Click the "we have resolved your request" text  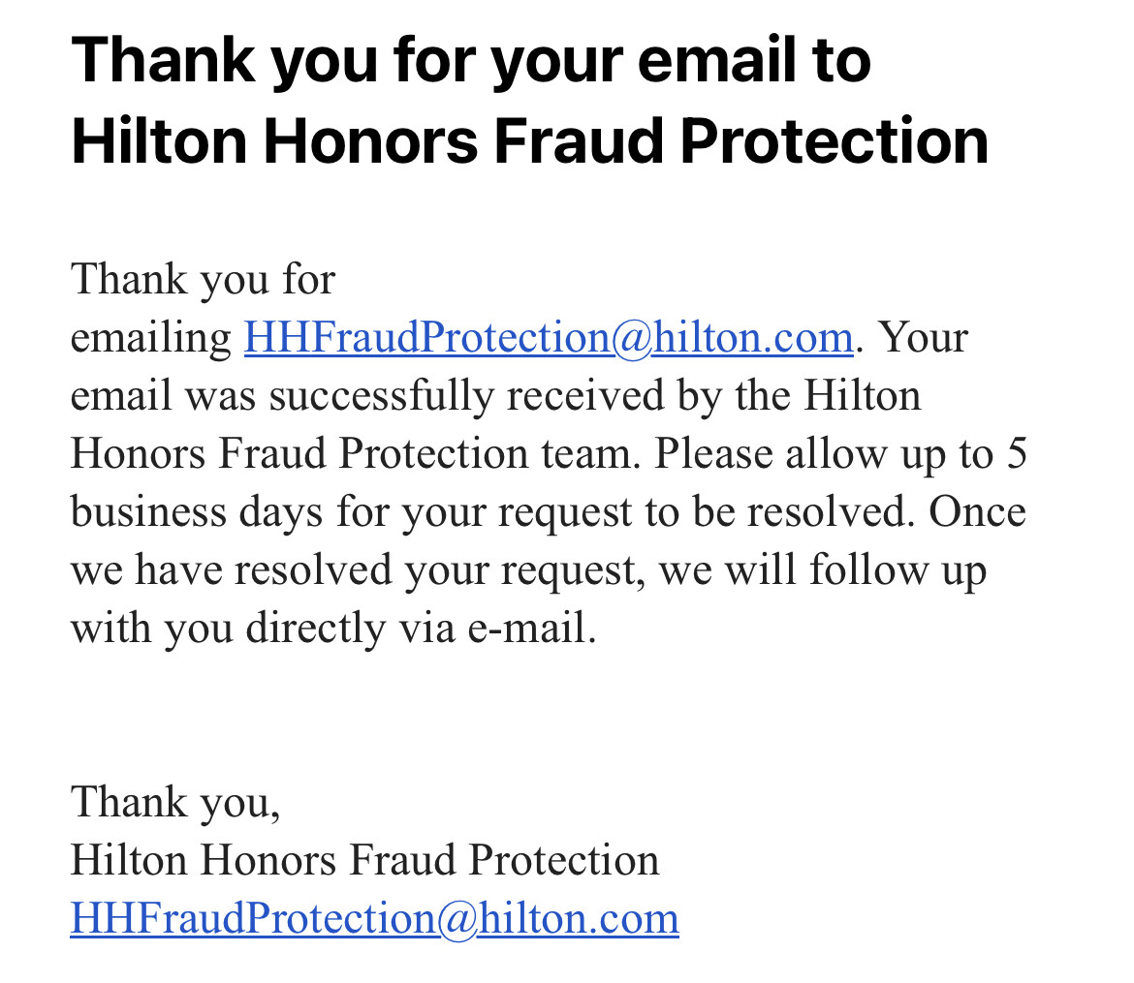click(x=355, y=571)
